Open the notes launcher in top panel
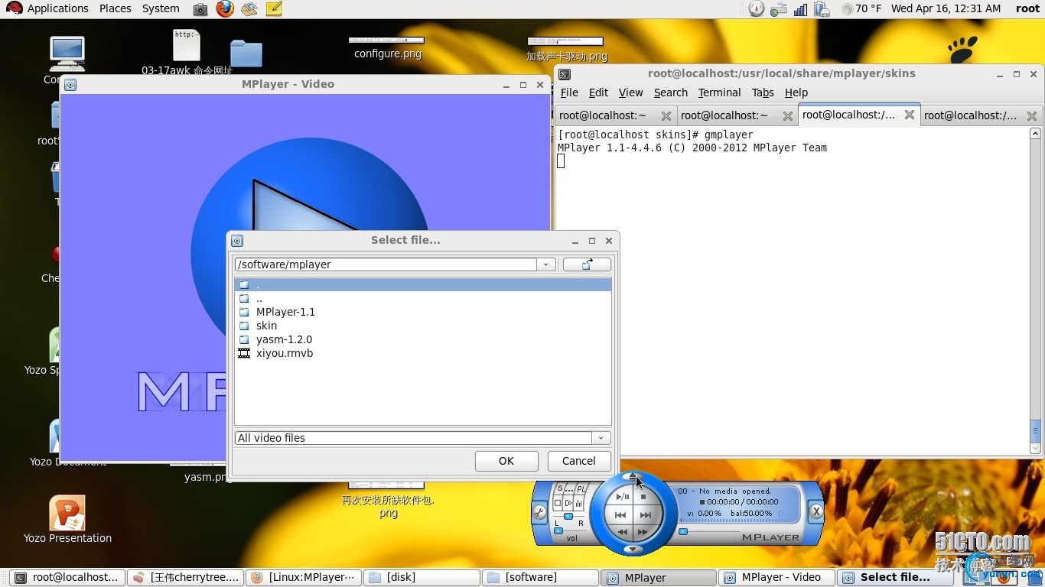1045x587 pixels. pos(274,9)
